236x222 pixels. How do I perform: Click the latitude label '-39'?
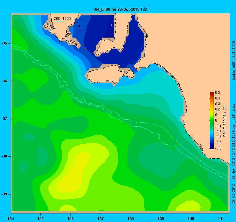[x=4, y=194]
